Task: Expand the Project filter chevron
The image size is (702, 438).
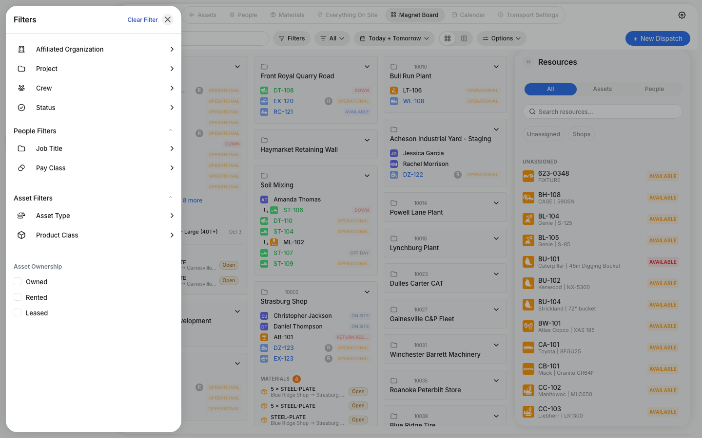Action: pyautogui.click(x=172, y=69)
